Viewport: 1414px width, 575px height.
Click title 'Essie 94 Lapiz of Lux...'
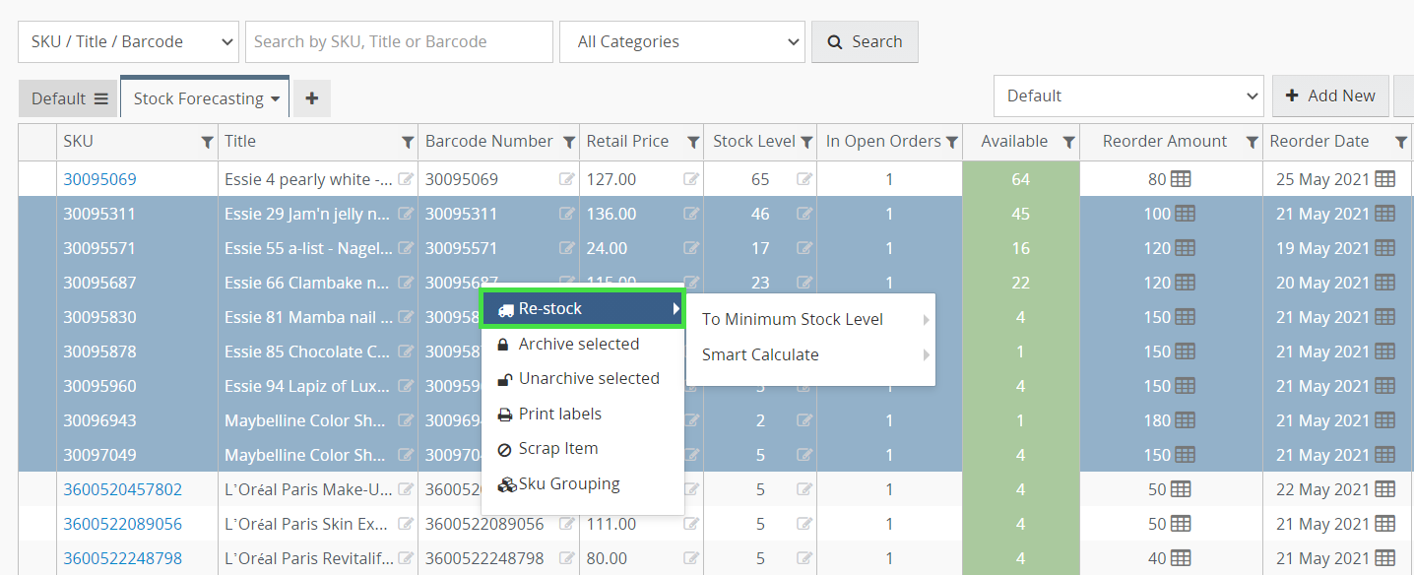309,386
